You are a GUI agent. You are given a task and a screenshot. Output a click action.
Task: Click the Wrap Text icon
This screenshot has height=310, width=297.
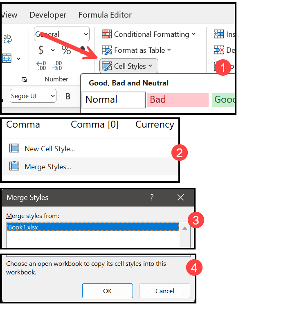7,39
